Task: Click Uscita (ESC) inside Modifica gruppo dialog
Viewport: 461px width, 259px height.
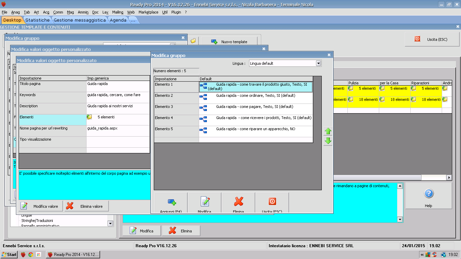Action: tap(272, 203)
